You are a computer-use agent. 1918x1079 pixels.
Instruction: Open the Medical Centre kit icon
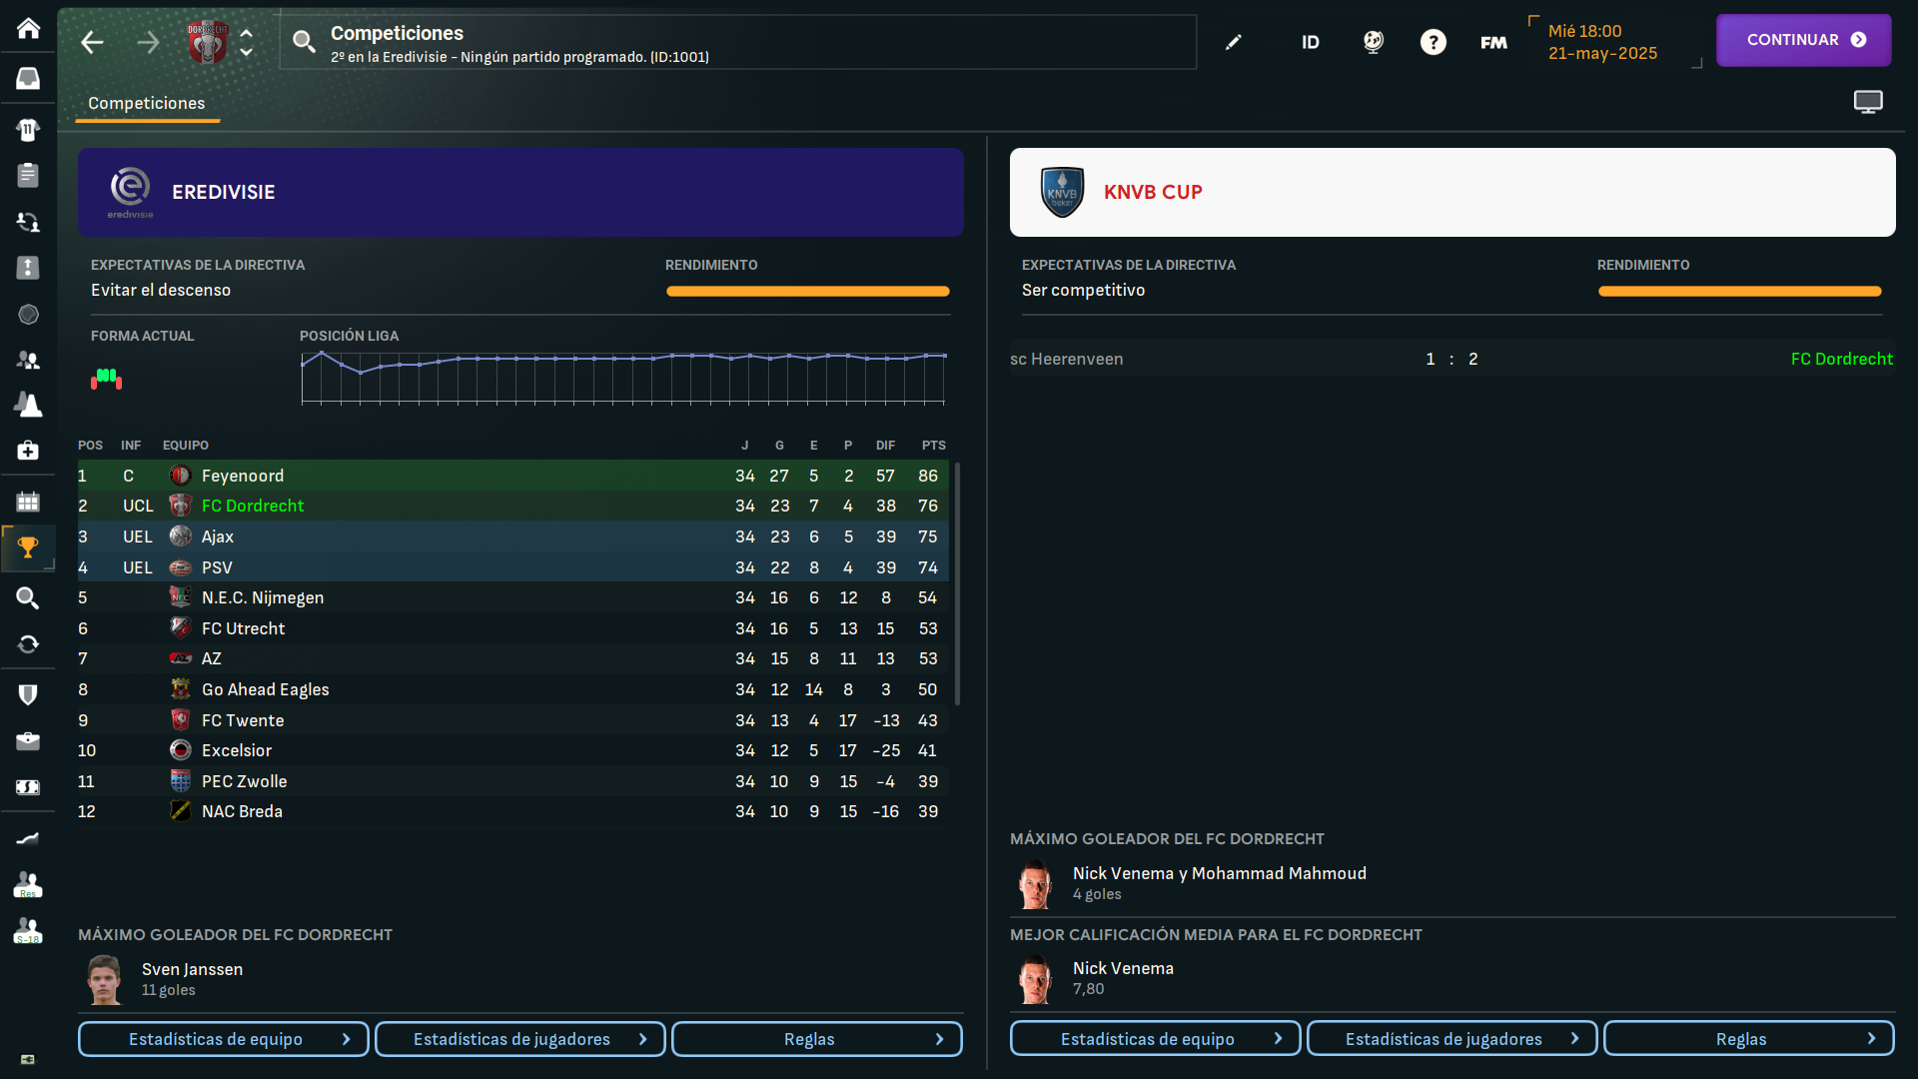coord(28,451)
